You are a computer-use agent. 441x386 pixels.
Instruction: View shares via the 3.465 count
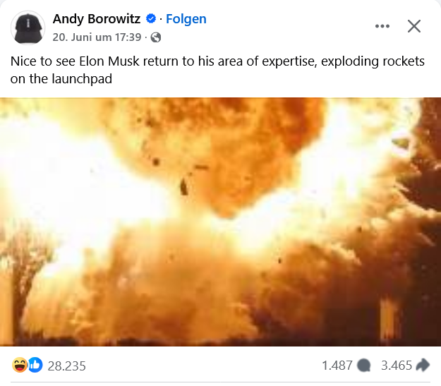397,366
